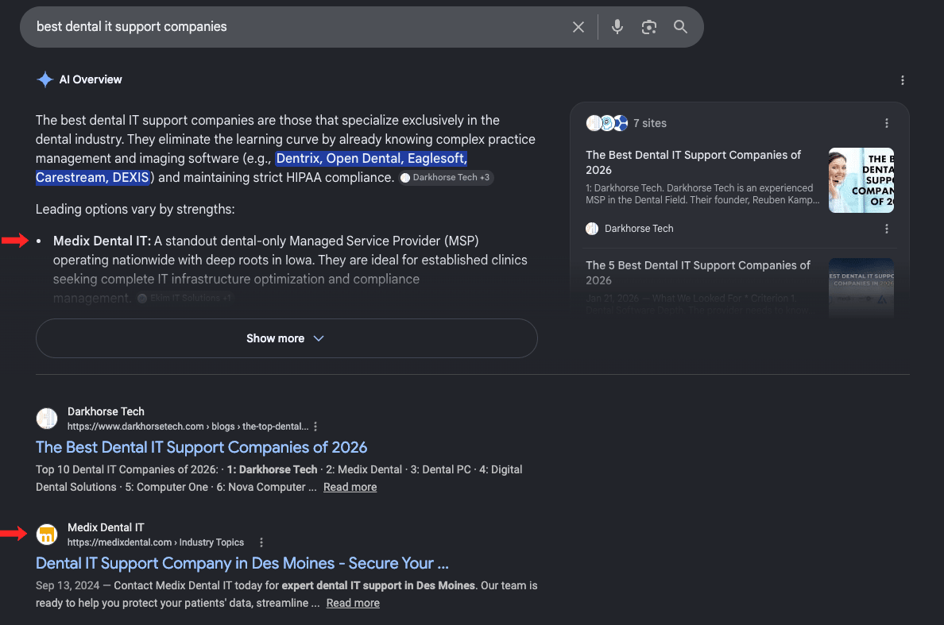The image size is (944, 625).
Task: Click the second source card thumbnail
Action: click(x=861, y=287)
